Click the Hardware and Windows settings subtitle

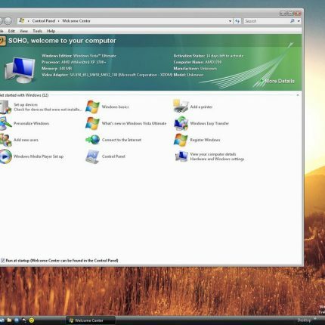(217, 159)
